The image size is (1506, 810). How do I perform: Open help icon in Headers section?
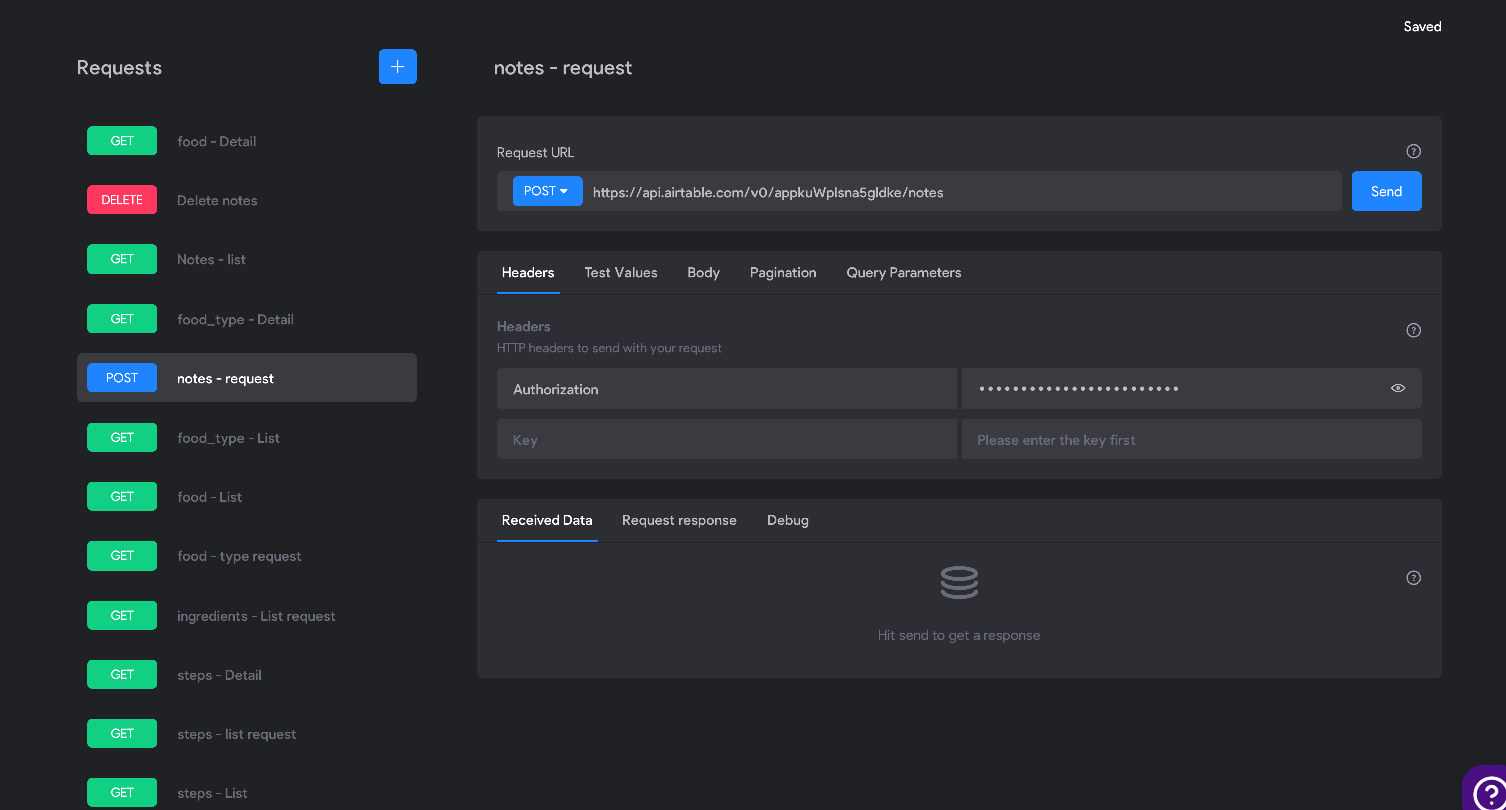point(1413,331)
